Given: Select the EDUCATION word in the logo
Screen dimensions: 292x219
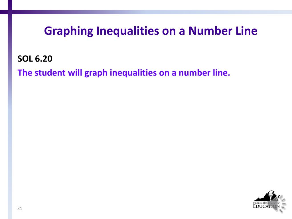Looking at the screenshot, I should (266, 206).
